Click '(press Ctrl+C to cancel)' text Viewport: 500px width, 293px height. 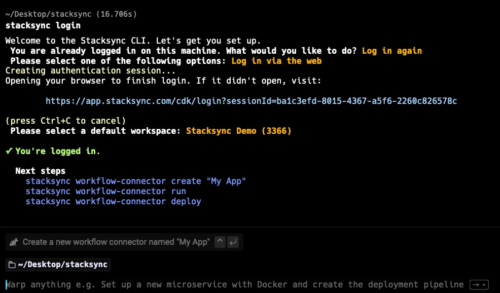point(66,121)
